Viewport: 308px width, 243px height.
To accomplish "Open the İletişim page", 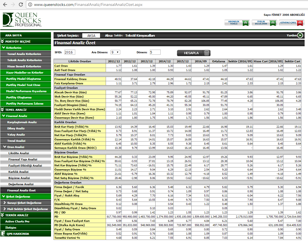I will (x=26, y=227).
